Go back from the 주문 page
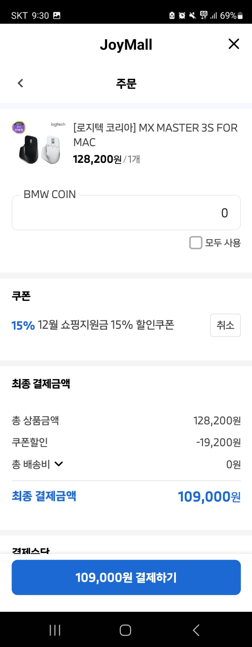 point(20,83)
